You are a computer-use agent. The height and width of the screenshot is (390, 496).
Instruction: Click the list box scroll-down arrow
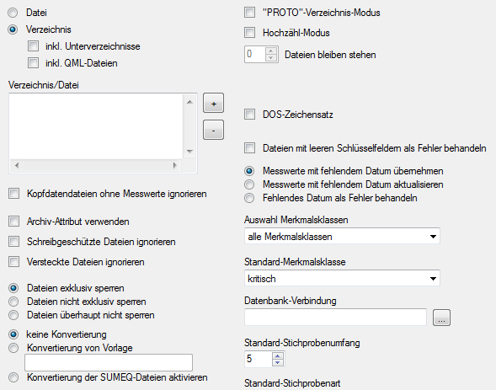pos(189,151)
